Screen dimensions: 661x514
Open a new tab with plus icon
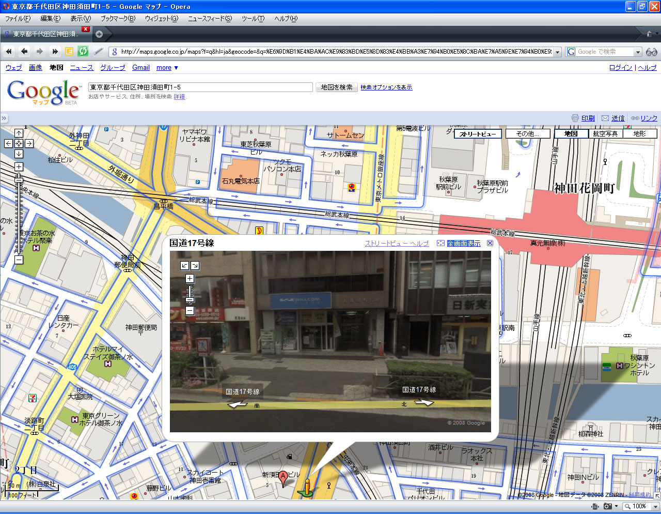click(99, 34)
